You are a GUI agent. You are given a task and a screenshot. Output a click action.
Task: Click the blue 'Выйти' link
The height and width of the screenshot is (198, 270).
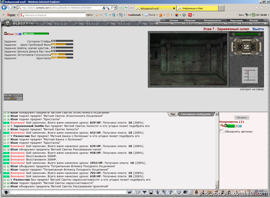(258, 29)
